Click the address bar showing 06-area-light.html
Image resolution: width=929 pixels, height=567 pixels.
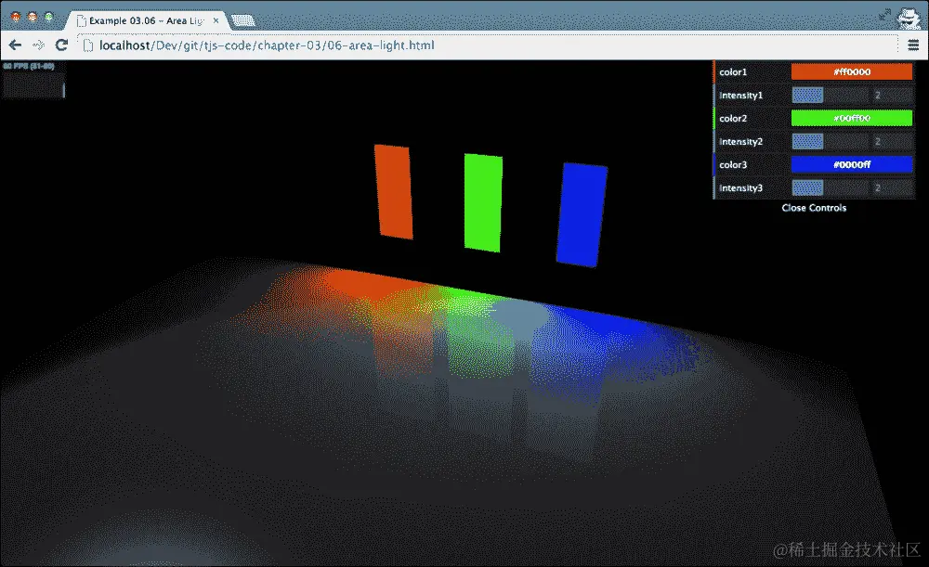[486, 45]
